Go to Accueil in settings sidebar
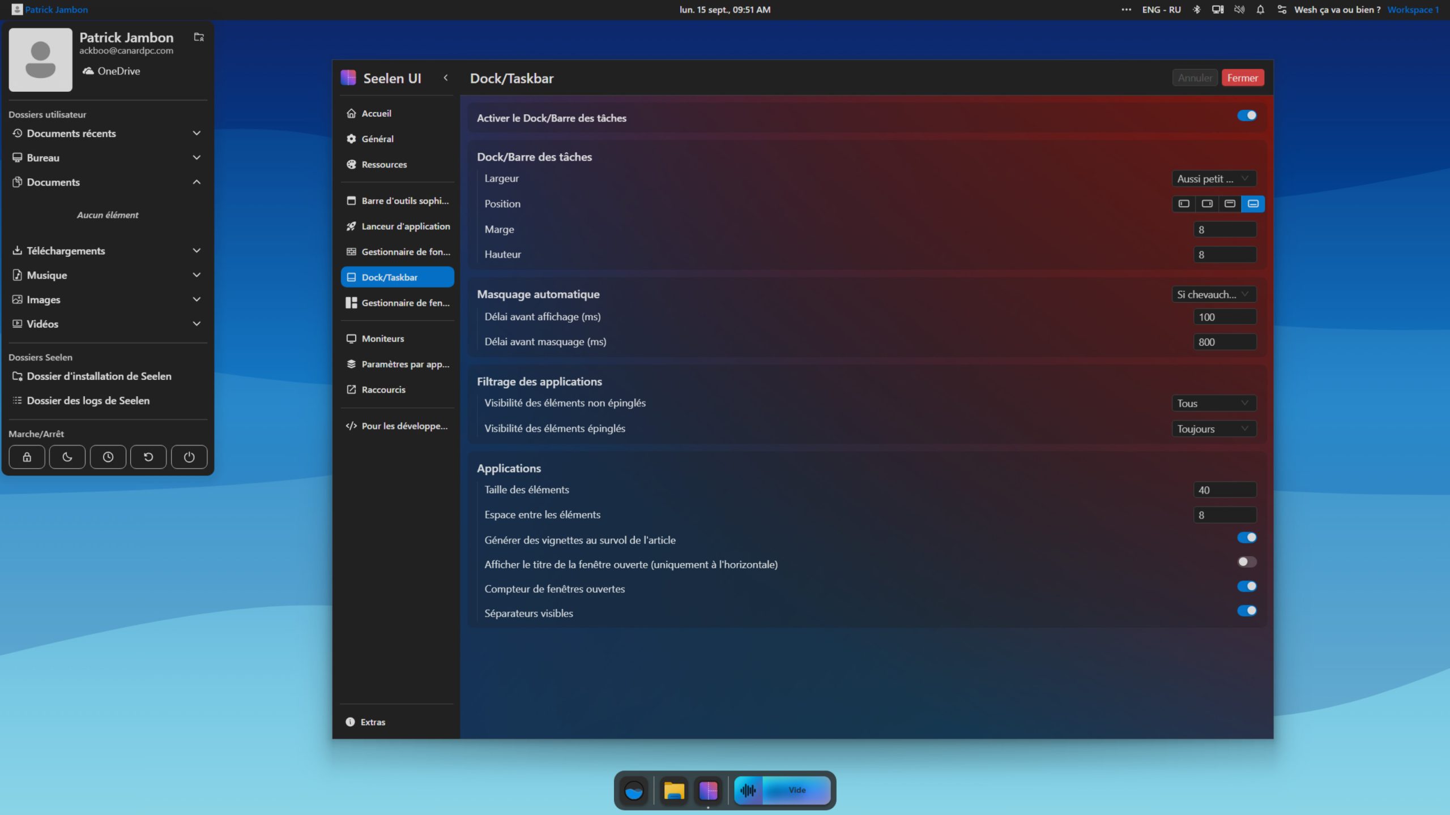 pyautogui.click(x=397, y=113)
